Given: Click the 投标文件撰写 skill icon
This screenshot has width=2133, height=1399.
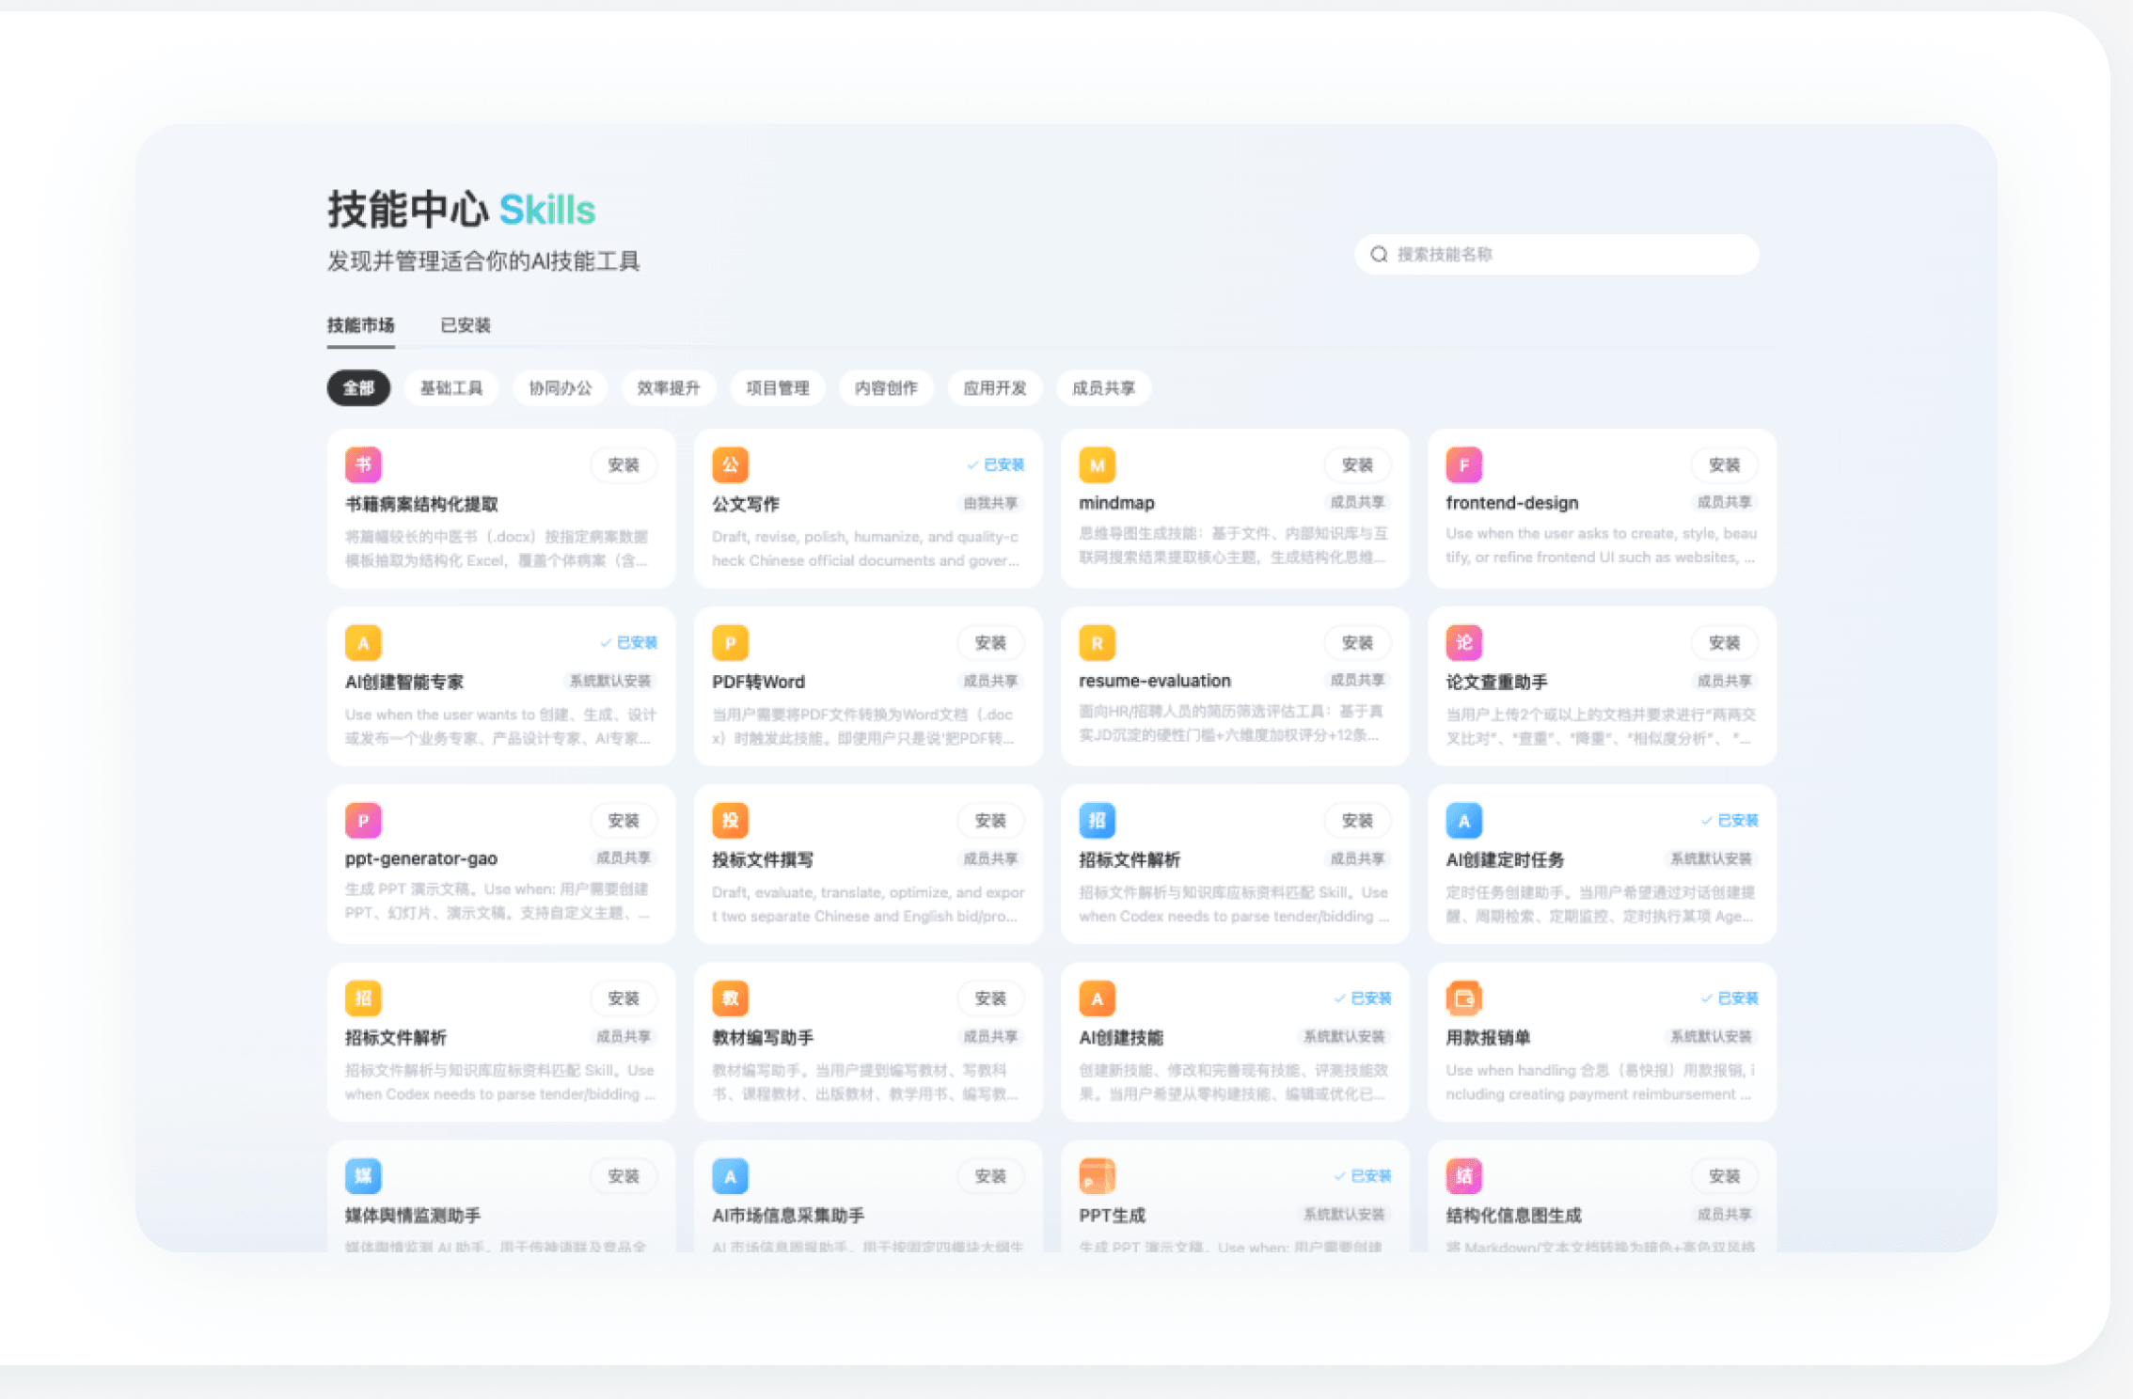Looking at the screenshot, I should (730, 821).
